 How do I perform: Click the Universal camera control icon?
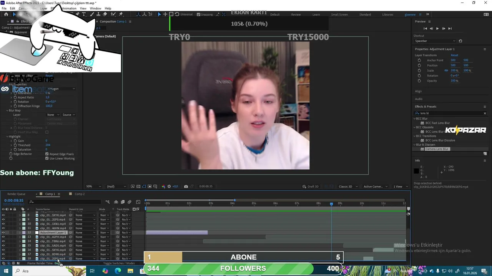click(177, 15)
